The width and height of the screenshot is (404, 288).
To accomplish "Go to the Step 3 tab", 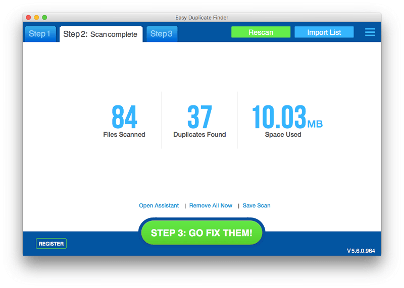I will point(162,34).
